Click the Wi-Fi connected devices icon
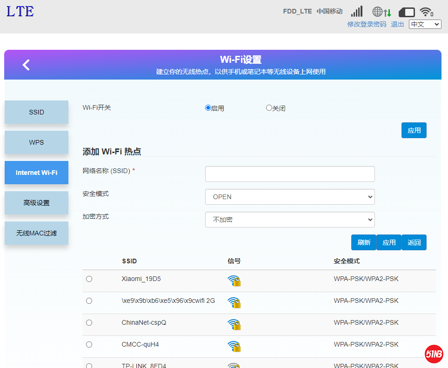 426,12
